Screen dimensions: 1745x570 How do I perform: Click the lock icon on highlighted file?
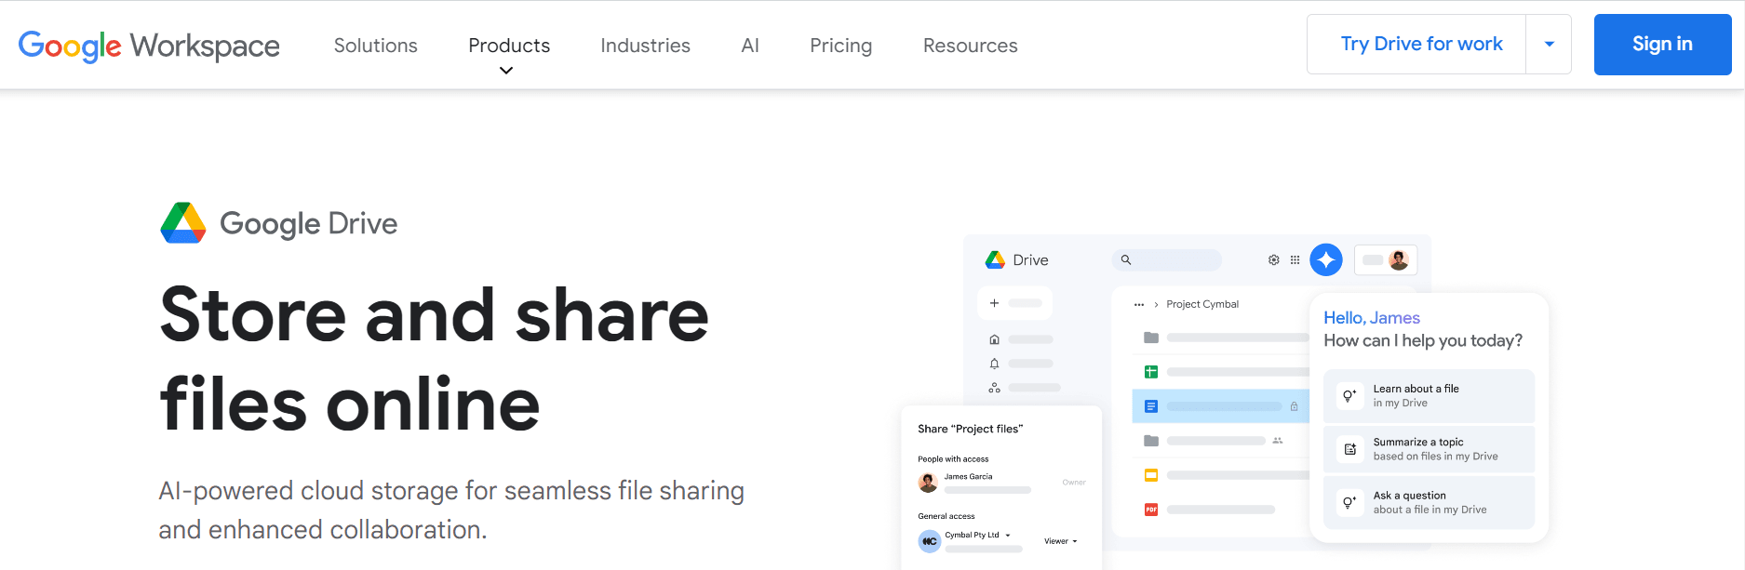coord(1294,406)
